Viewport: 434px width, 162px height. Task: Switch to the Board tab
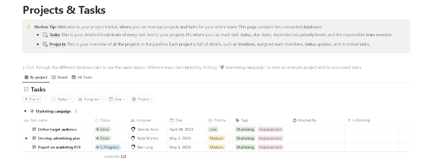(60, 77)
